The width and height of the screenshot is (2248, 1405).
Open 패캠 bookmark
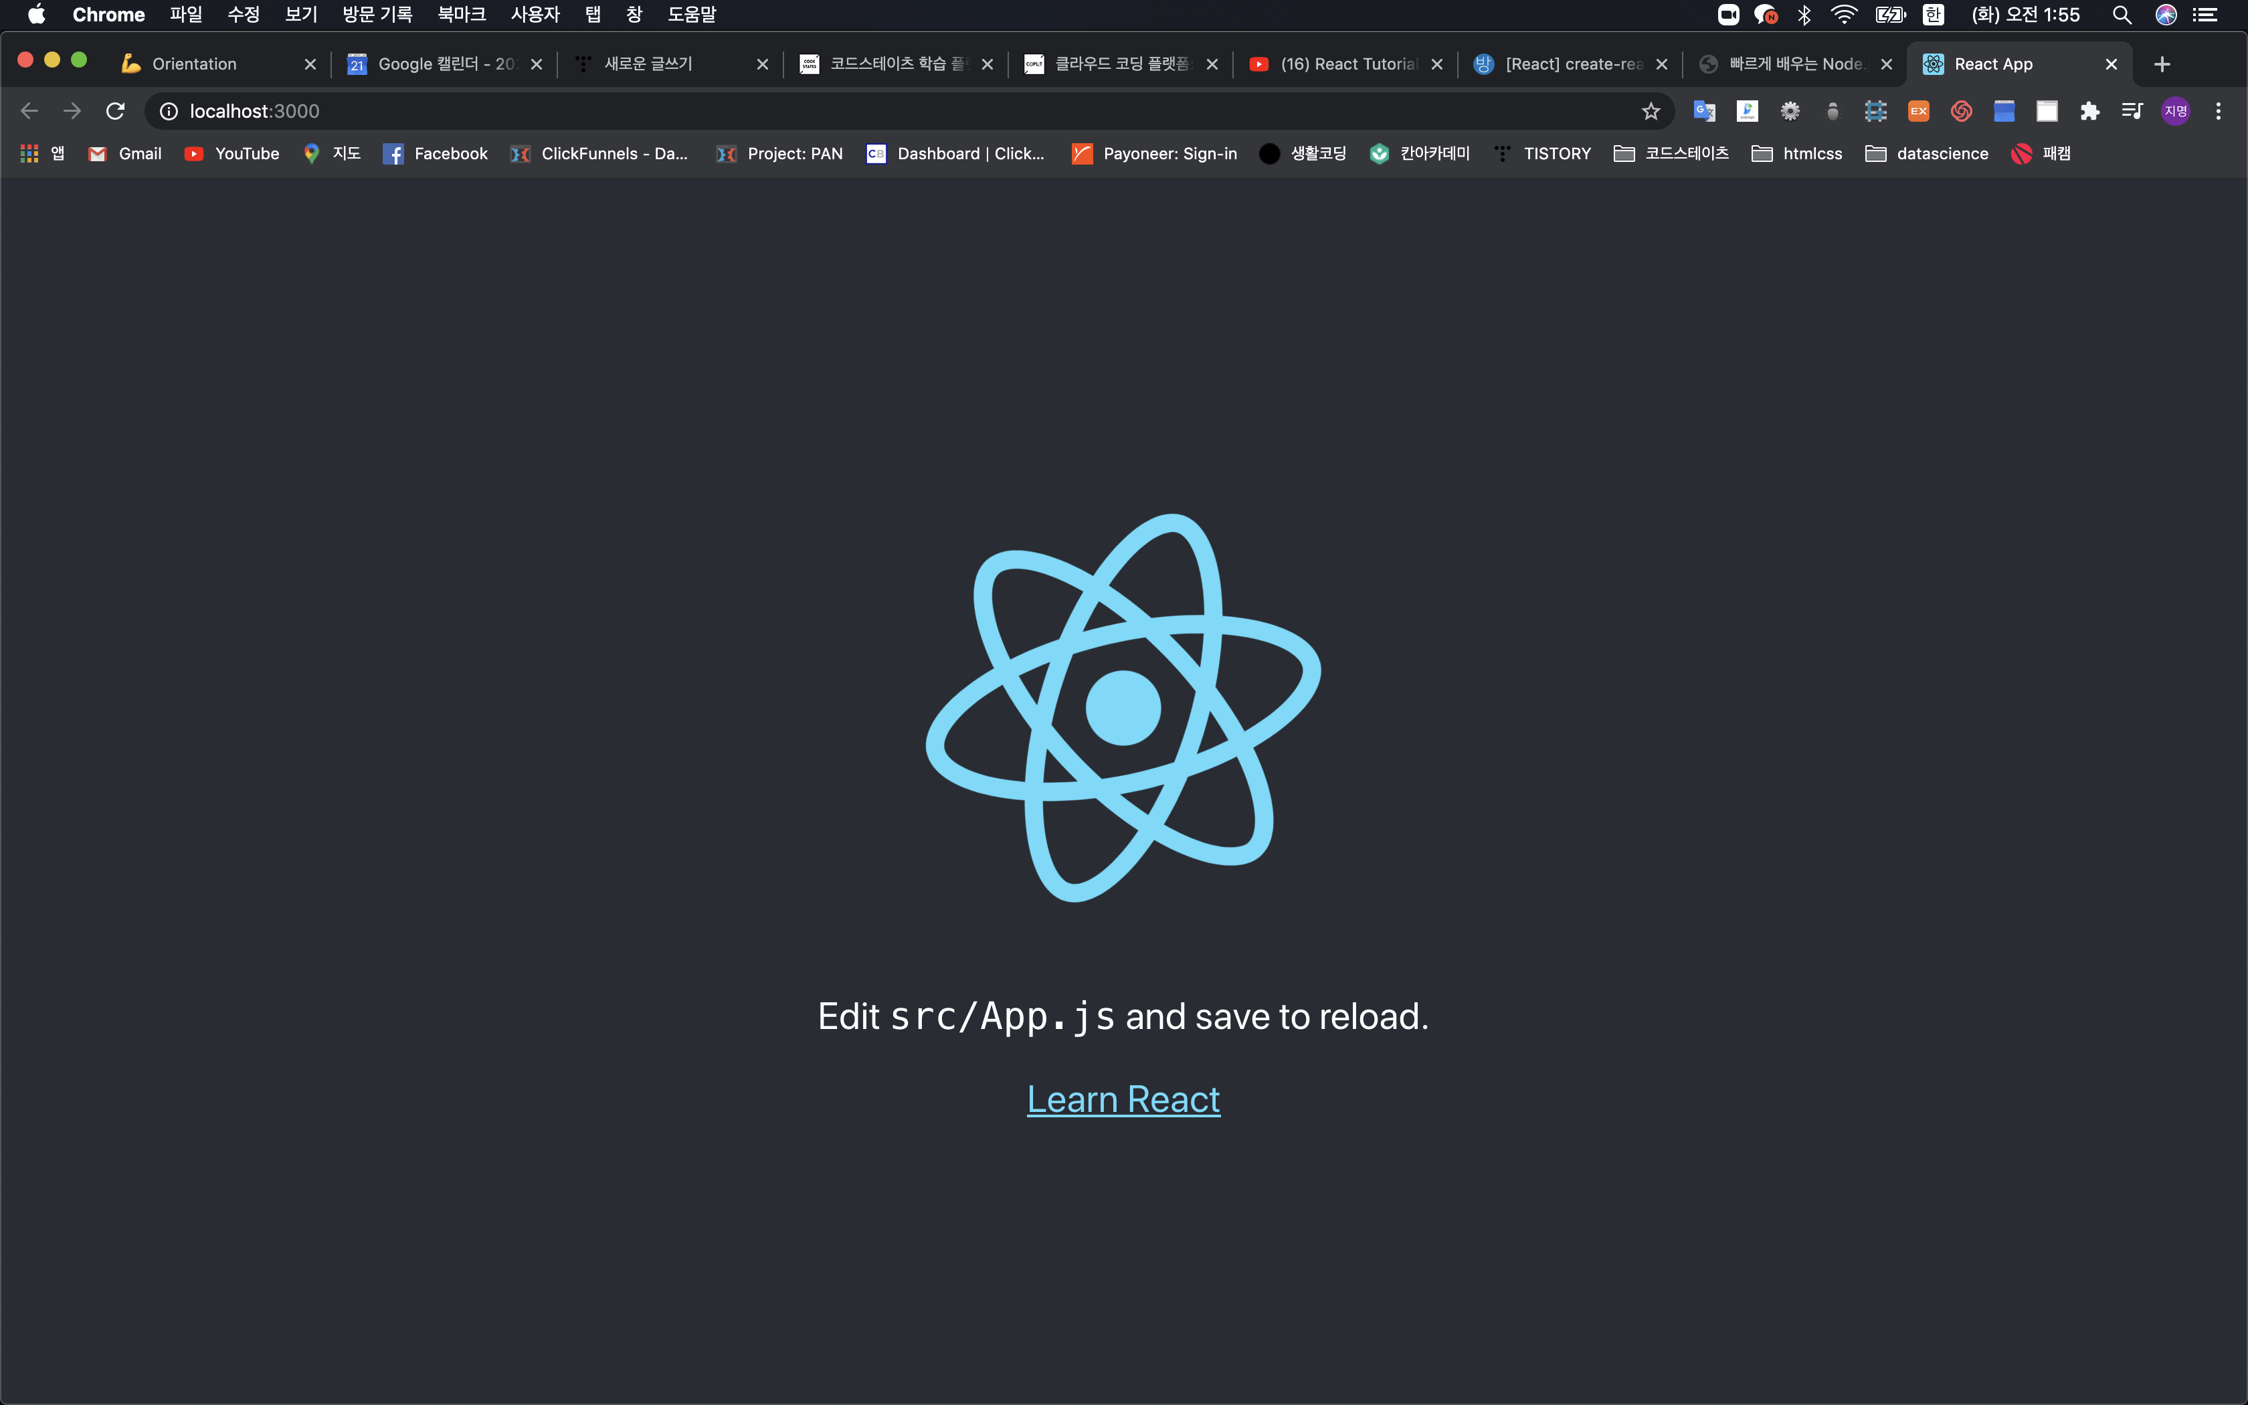(2042, 155)
